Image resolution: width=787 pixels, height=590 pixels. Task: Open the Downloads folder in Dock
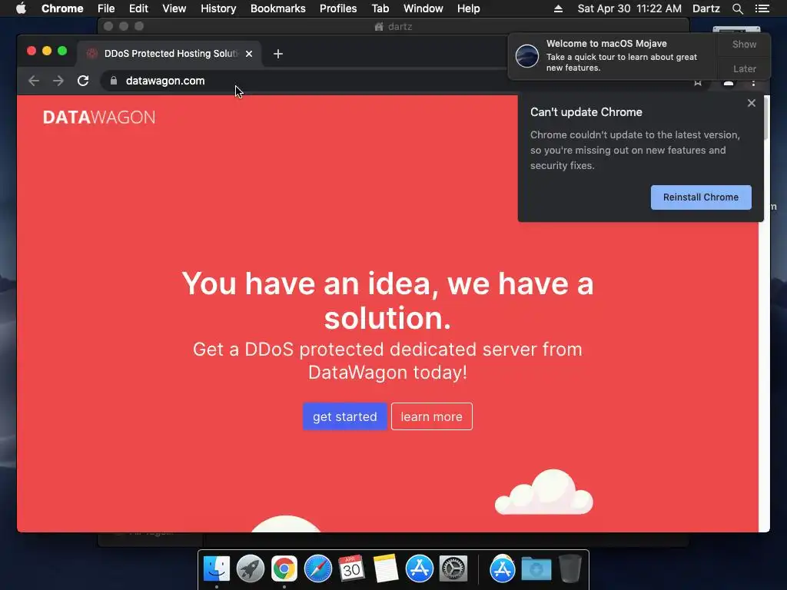[536, 569]
